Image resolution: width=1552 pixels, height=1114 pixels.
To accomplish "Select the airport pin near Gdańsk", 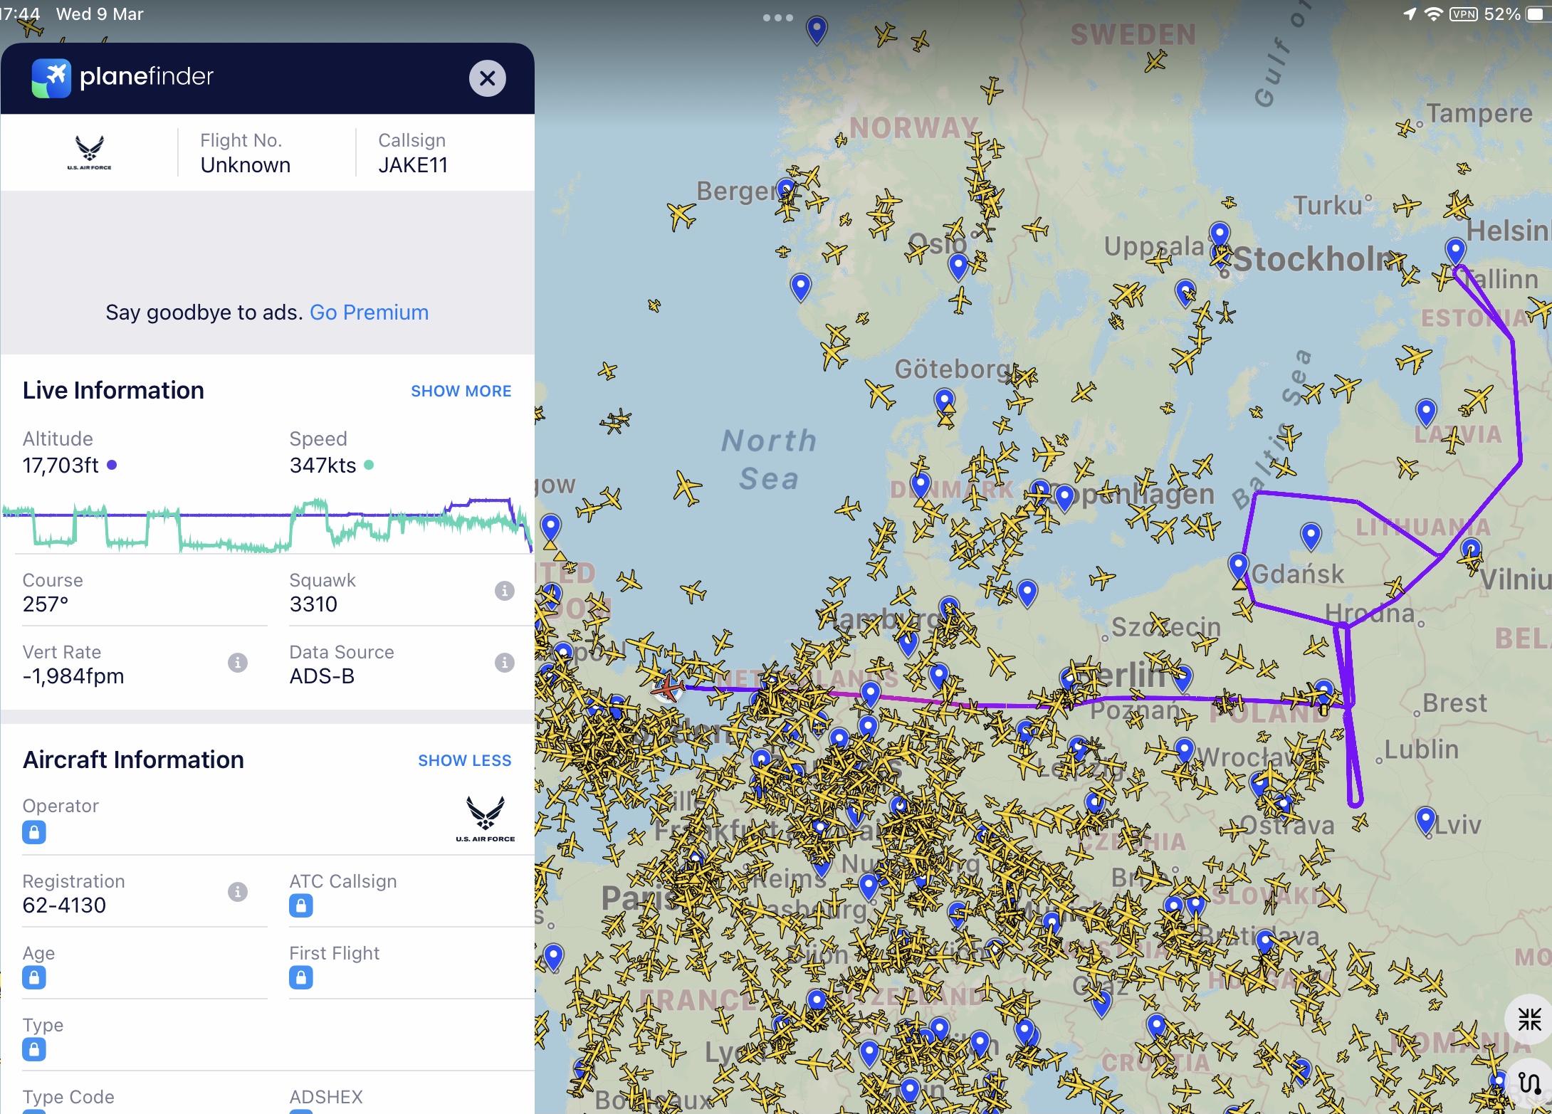I will pos(1238,567).
